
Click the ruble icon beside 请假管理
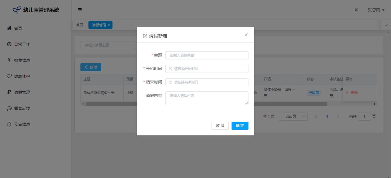[x=9, y=92]
